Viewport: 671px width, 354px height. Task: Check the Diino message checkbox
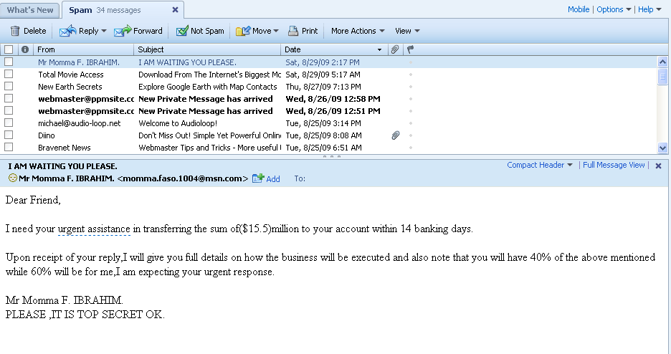(9, 135)
